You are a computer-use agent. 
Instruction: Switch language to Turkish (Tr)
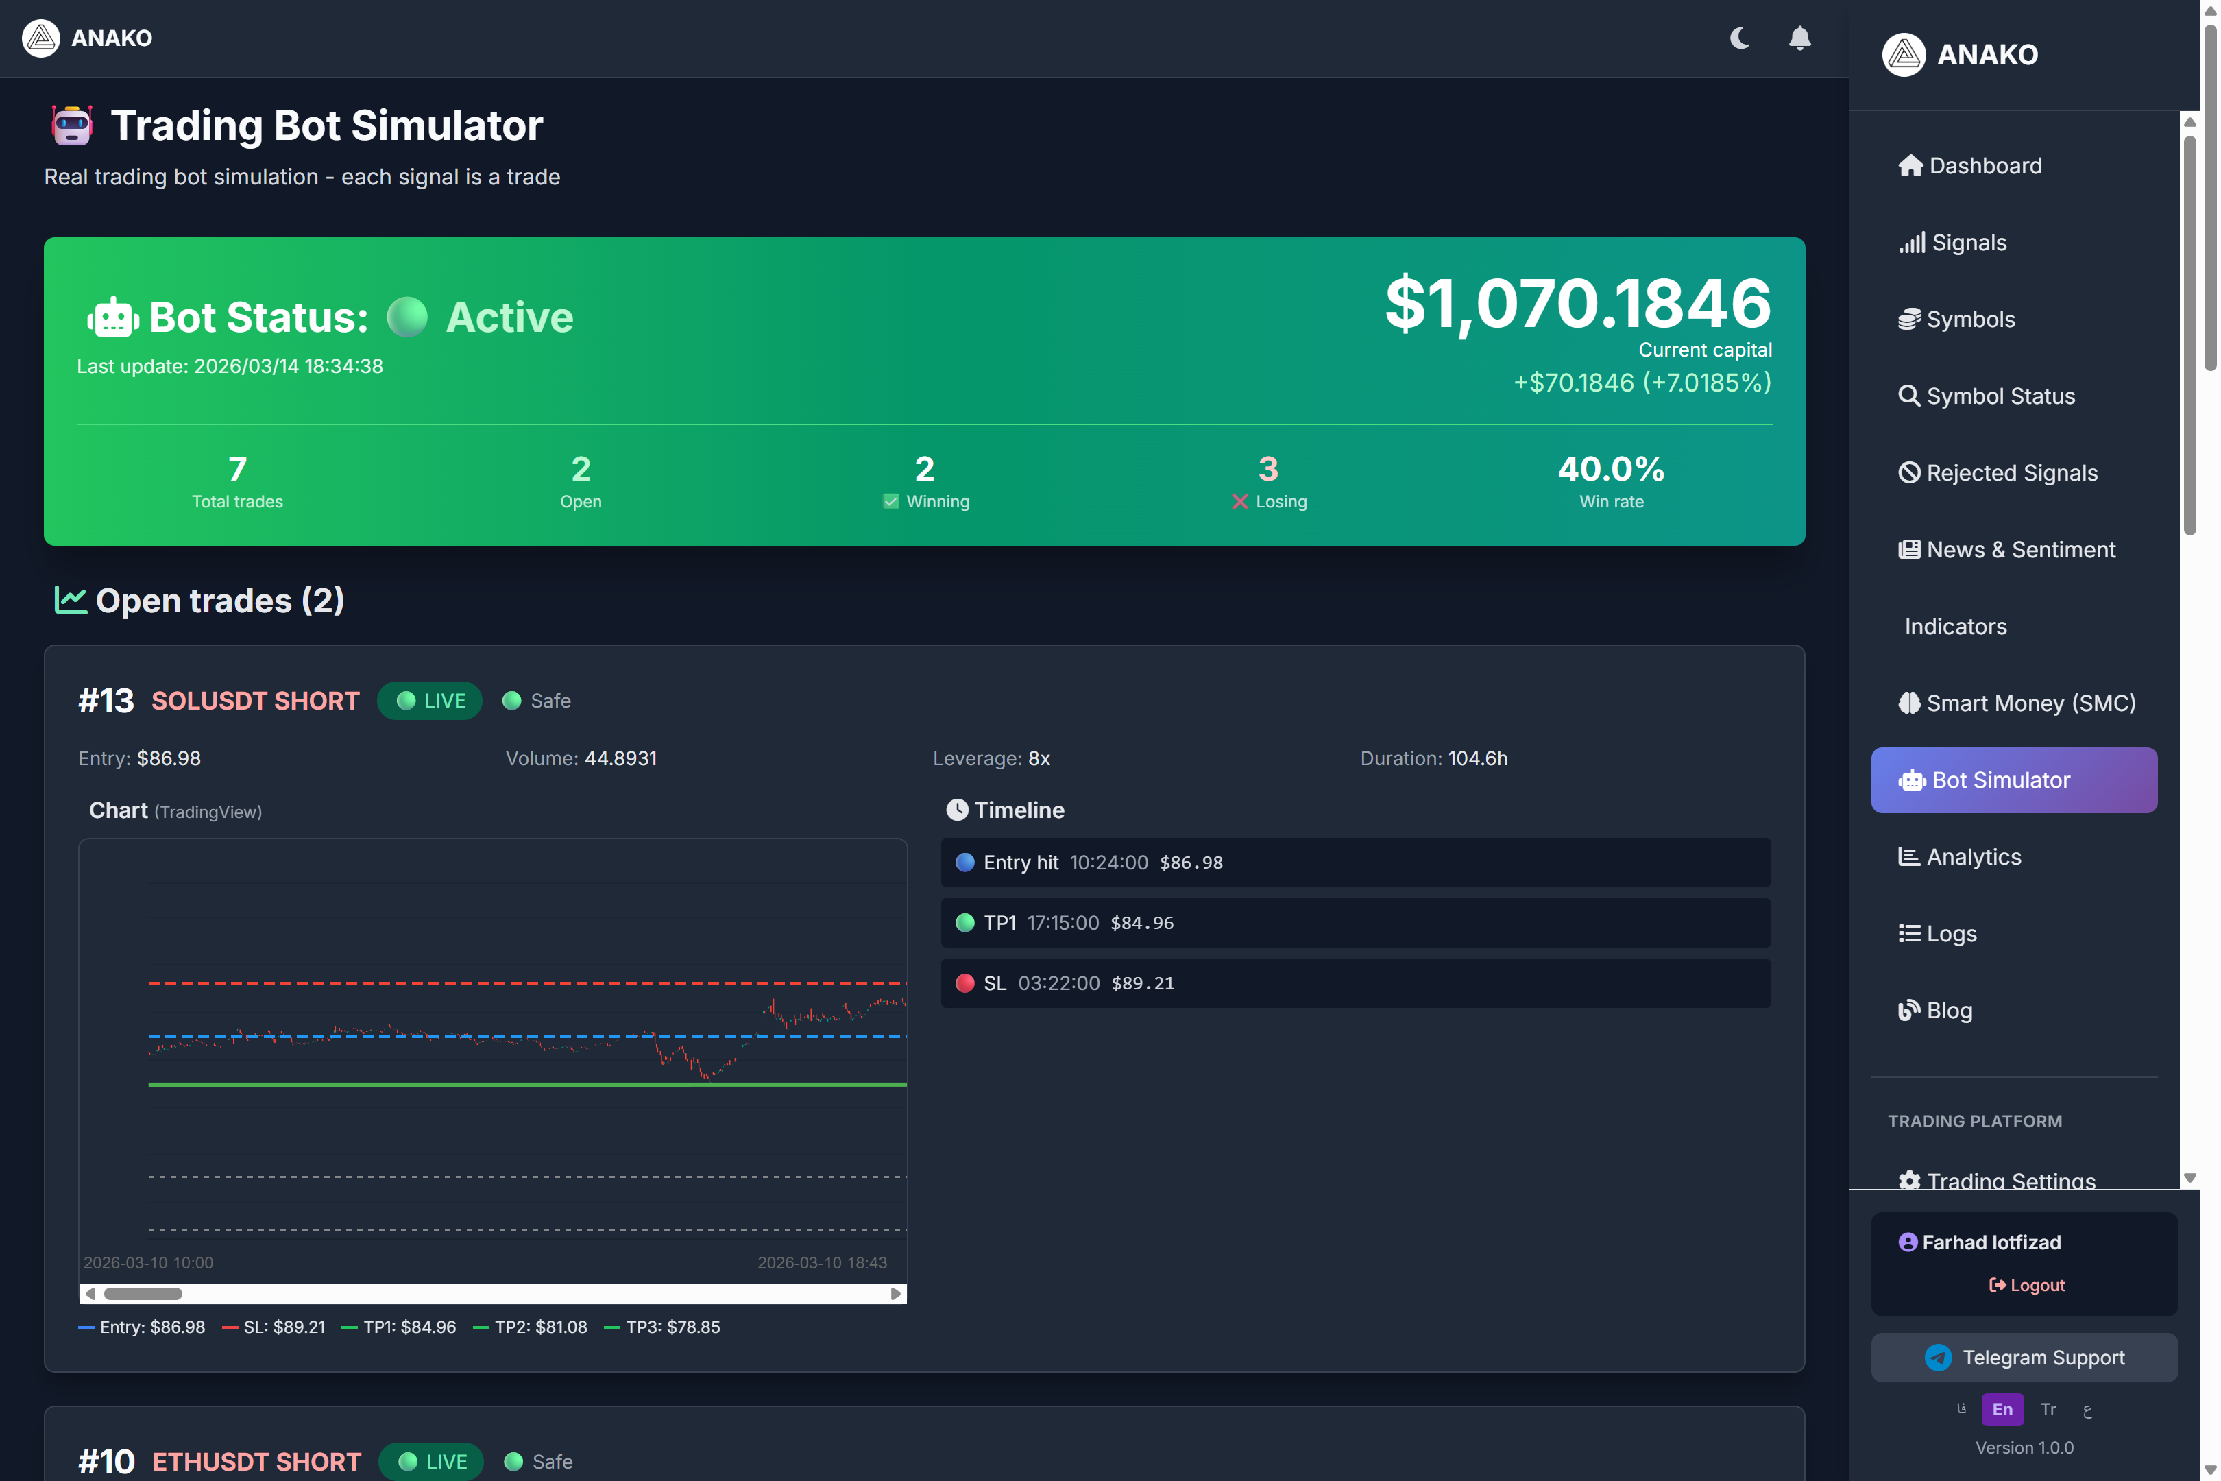tap(2048, 1409)
